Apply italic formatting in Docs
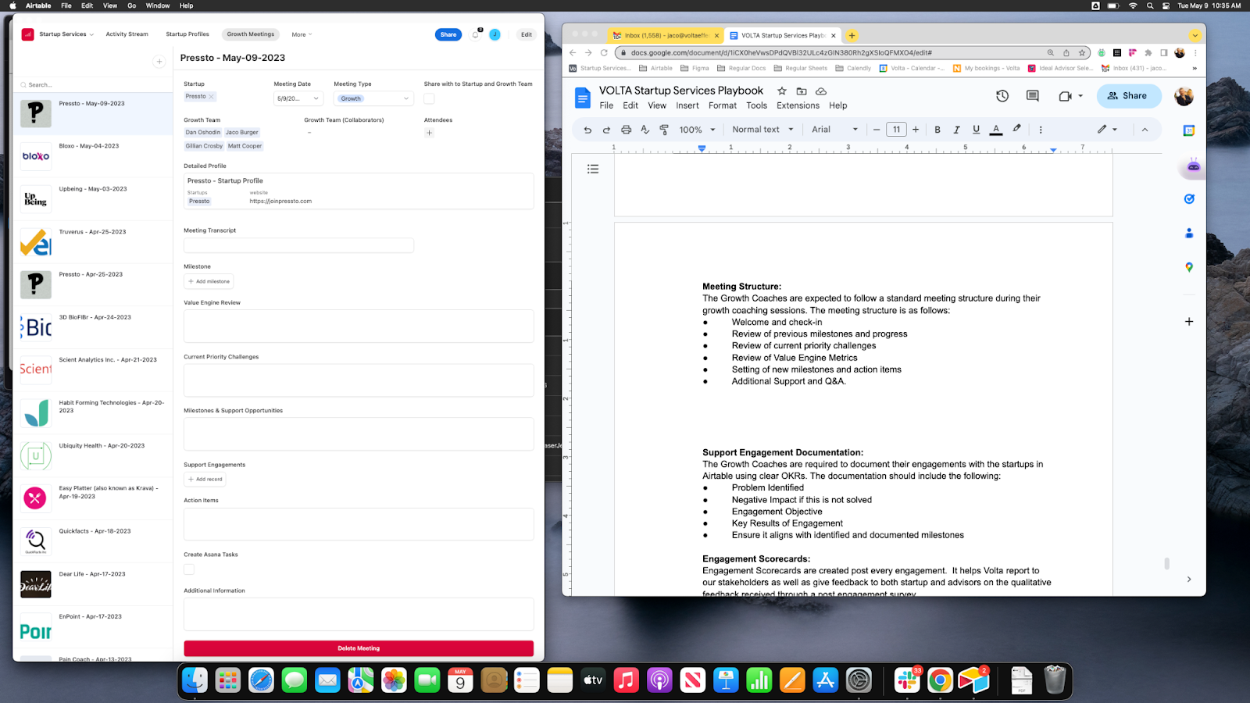 coord(956,130)
